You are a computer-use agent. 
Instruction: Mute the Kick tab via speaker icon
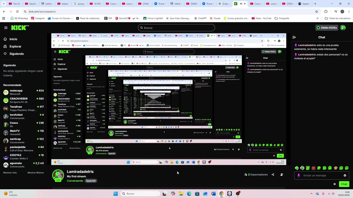coord(241,4)
